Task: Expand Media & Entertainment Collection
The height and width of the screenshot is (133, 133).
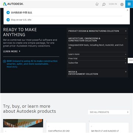Action: 97,73
